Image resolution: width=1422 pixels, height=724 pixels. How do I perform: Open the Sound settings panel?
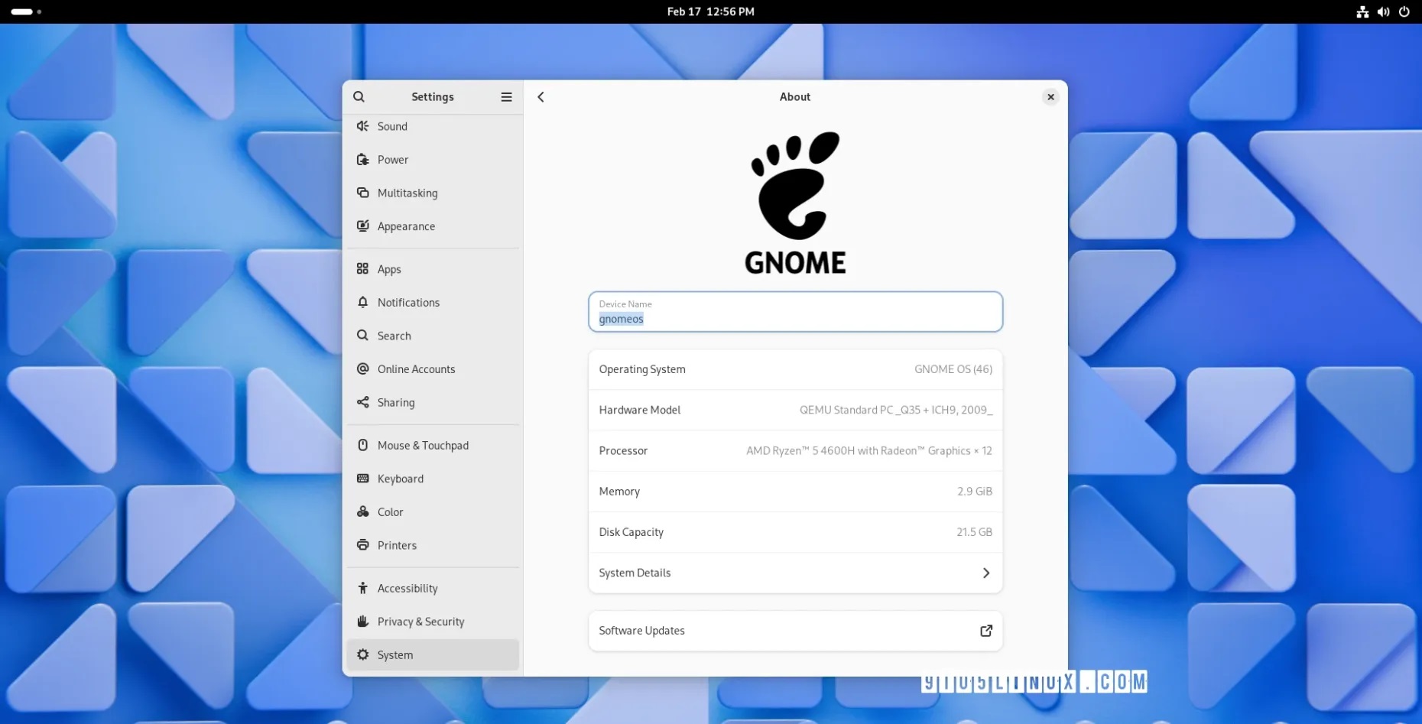click(433, 127)
